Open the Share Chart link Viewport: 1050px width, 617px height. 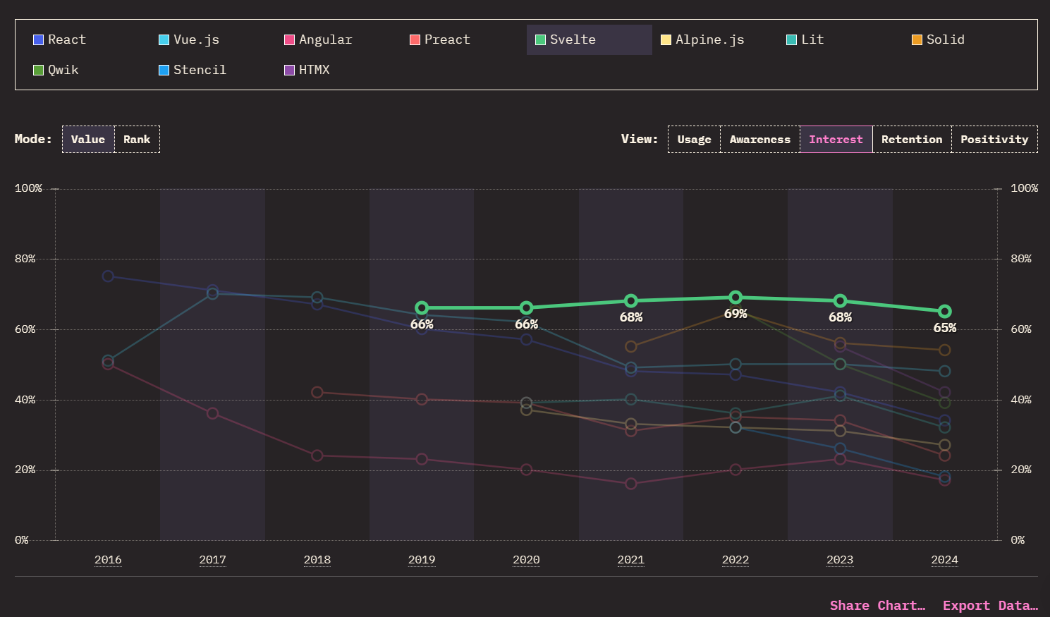point(877,606)
